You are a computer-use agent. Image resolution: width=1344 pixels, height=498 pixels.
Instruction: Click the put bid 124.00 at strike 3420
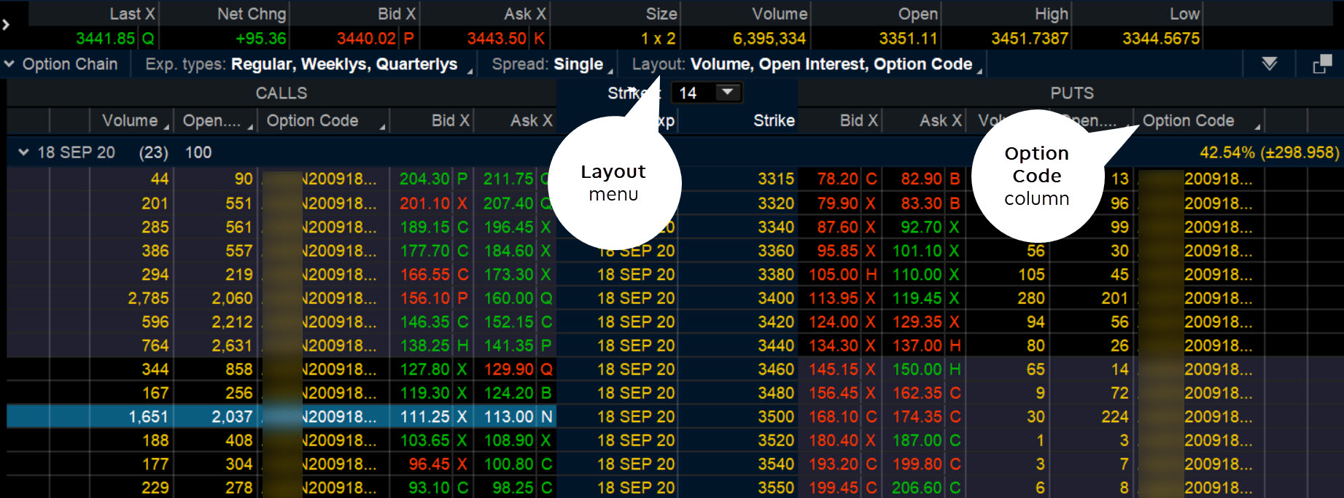click(833, 322)
